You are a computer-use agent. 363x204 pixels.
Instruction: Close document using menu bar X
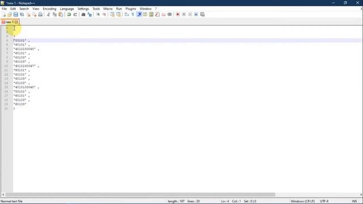coord(361,9)
